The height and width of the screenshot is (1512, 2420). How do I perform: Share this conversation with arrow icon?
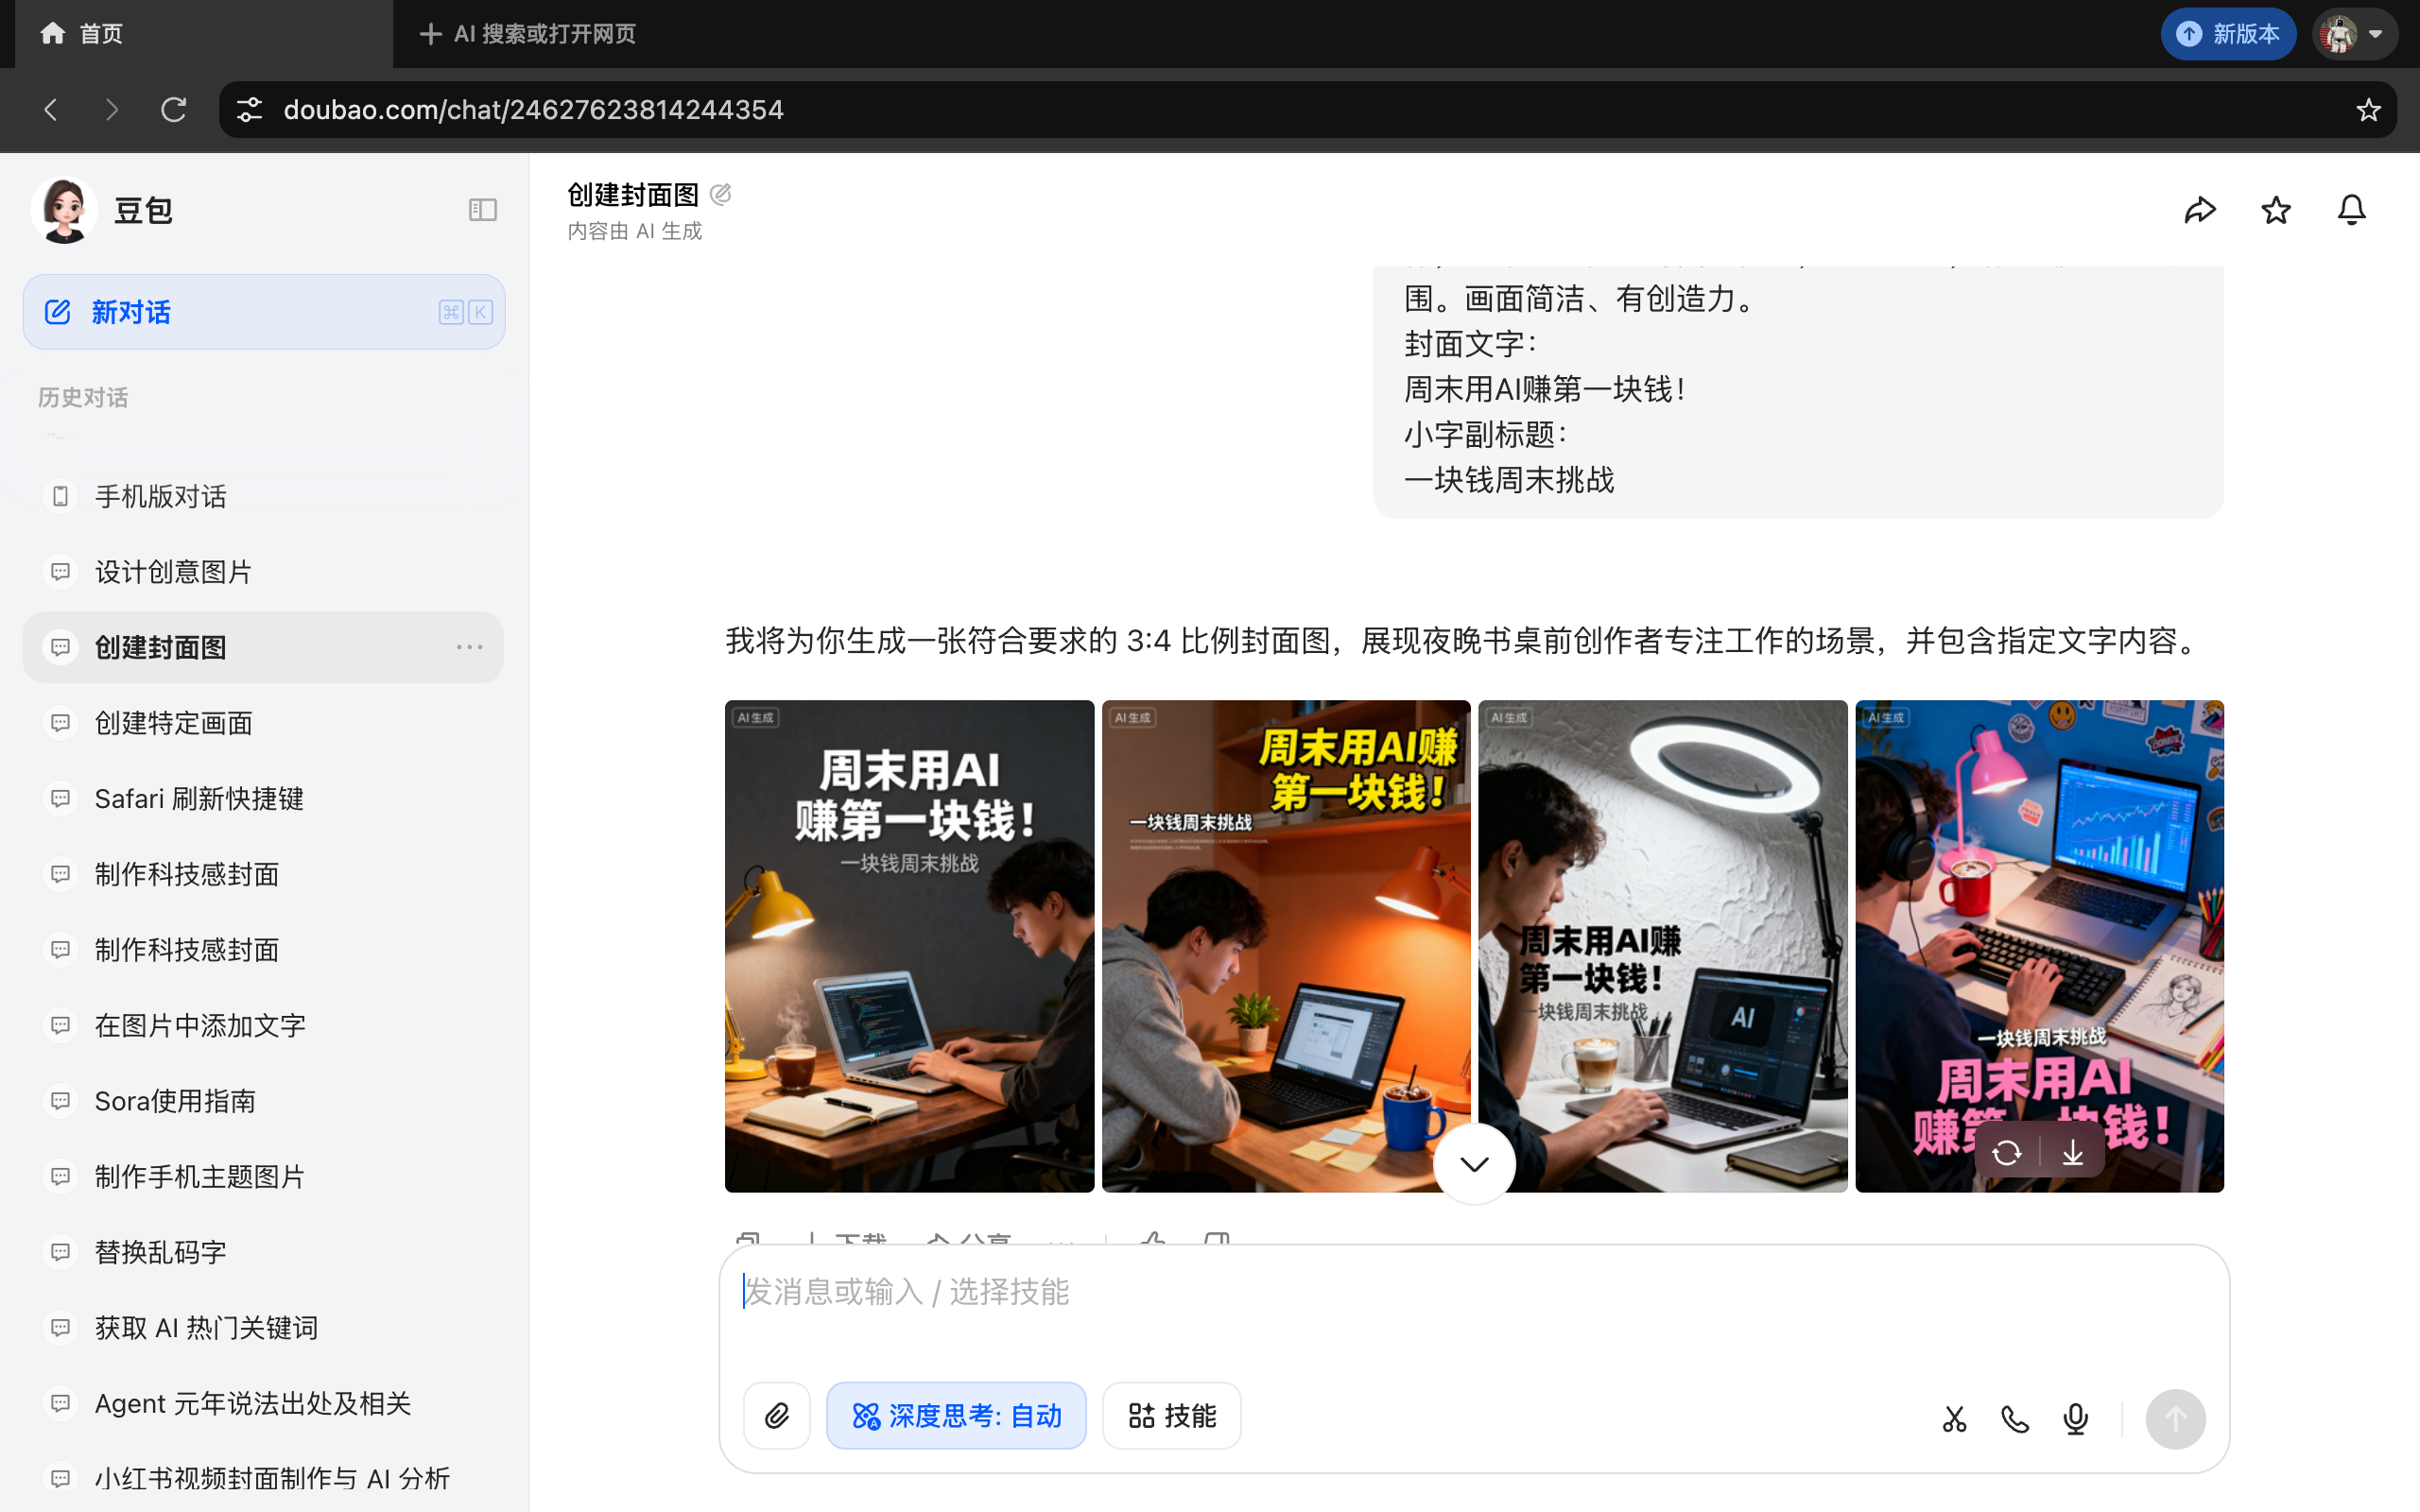pos(2199,210)
